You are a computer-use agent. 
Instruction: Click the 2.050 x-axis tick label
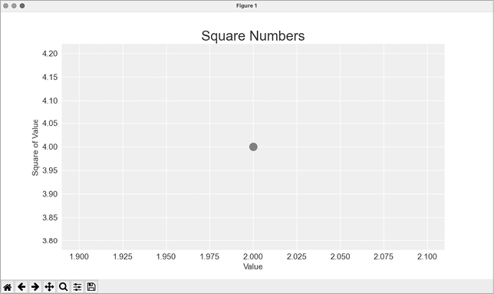click(x=341, y=257)
